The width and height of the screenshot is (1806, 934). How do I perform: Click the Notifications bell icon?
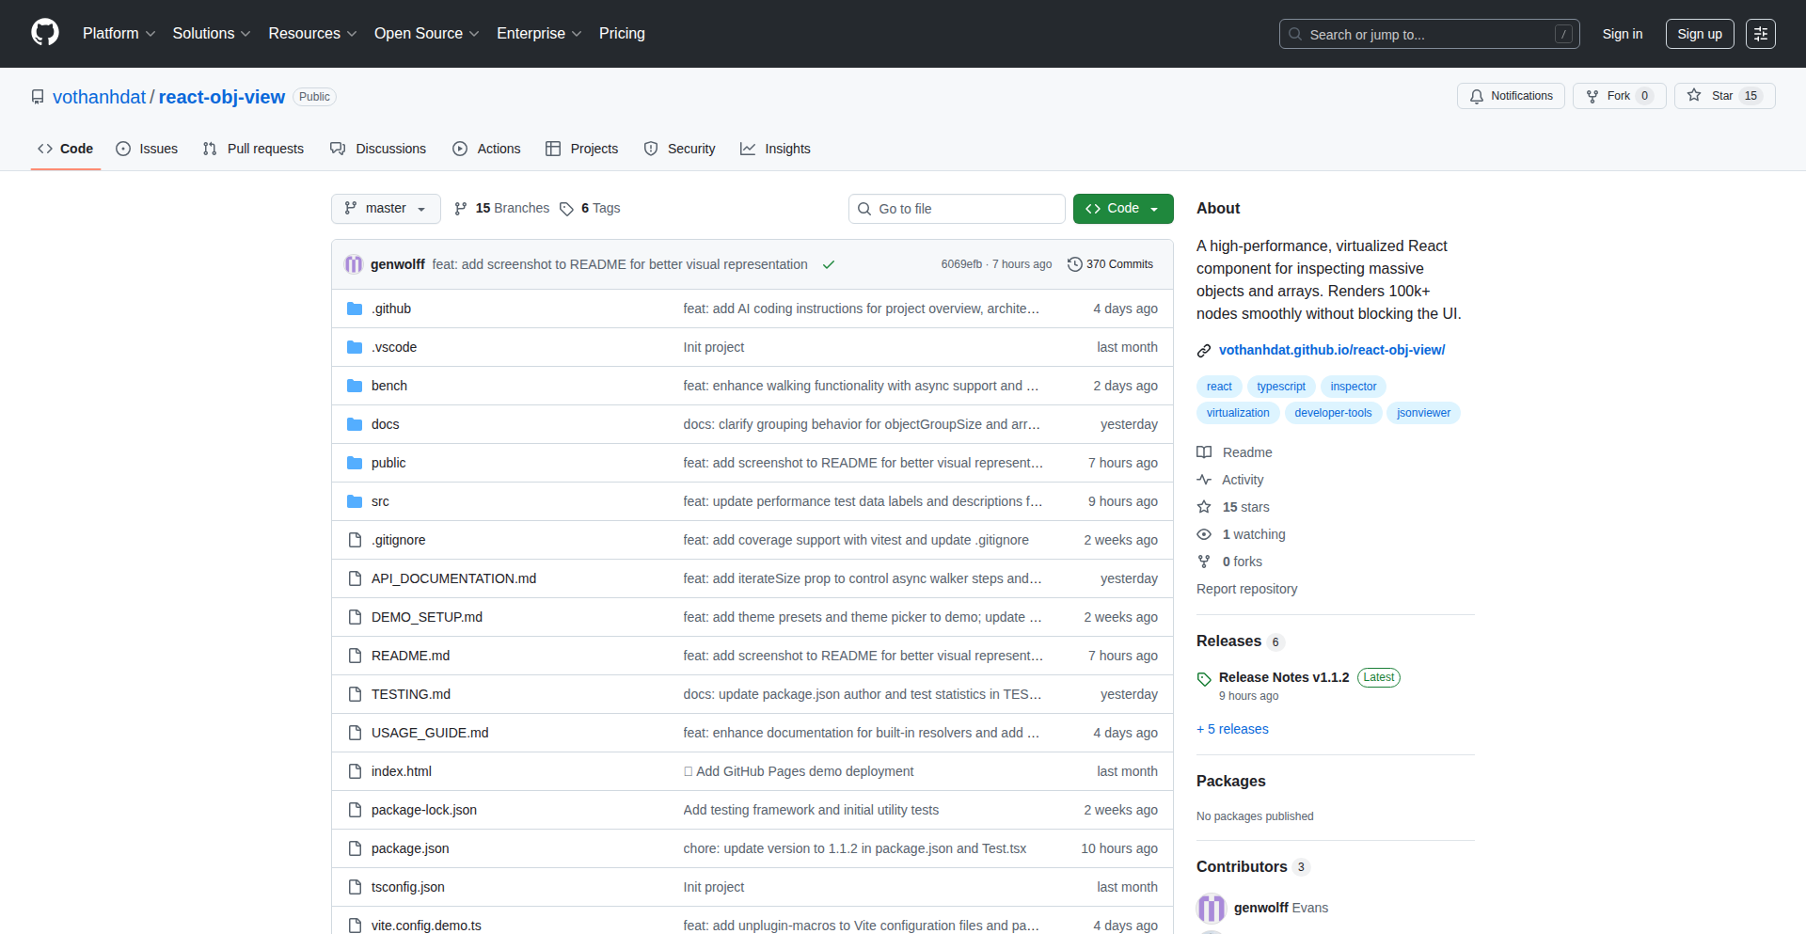(x=1477, y=96)
